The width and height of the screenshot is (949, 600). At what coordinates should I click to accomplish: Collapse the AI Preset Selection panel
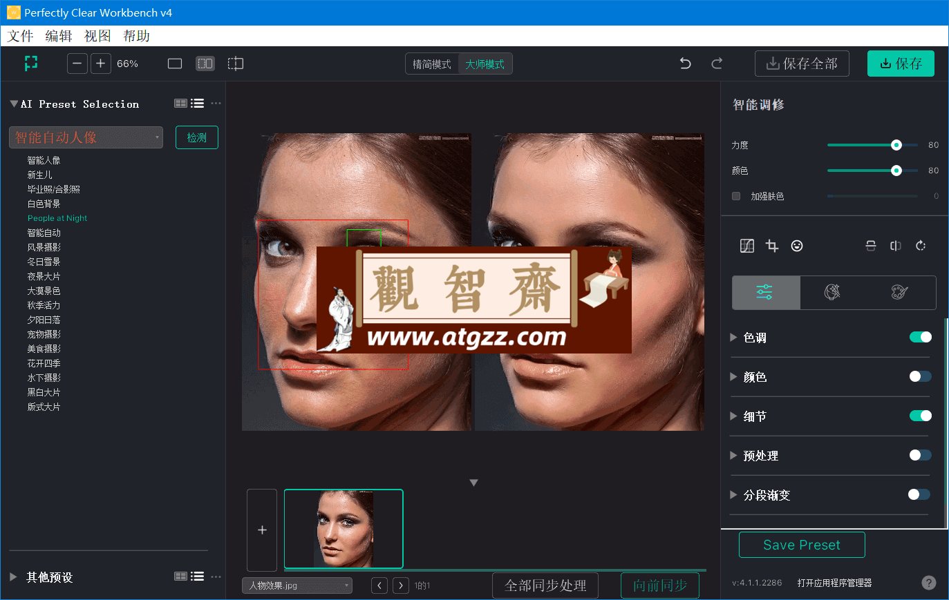coord(14,104)
